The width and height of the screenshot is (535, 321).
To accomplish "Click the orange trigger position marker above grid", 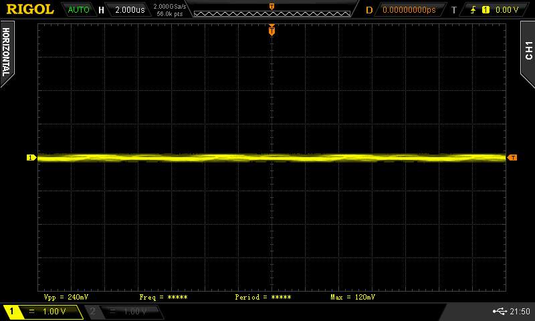I will [272, 30].
